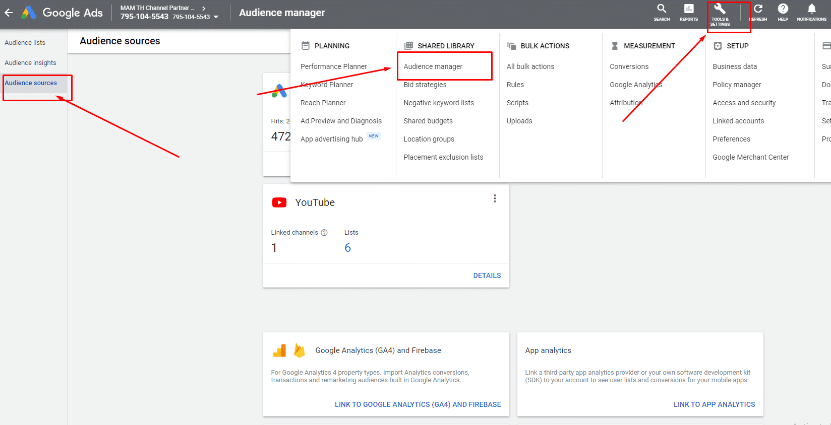The width and height of the screenshot is (831, 425).
Task: Open the Search tool icon
Action: point(662,9)
